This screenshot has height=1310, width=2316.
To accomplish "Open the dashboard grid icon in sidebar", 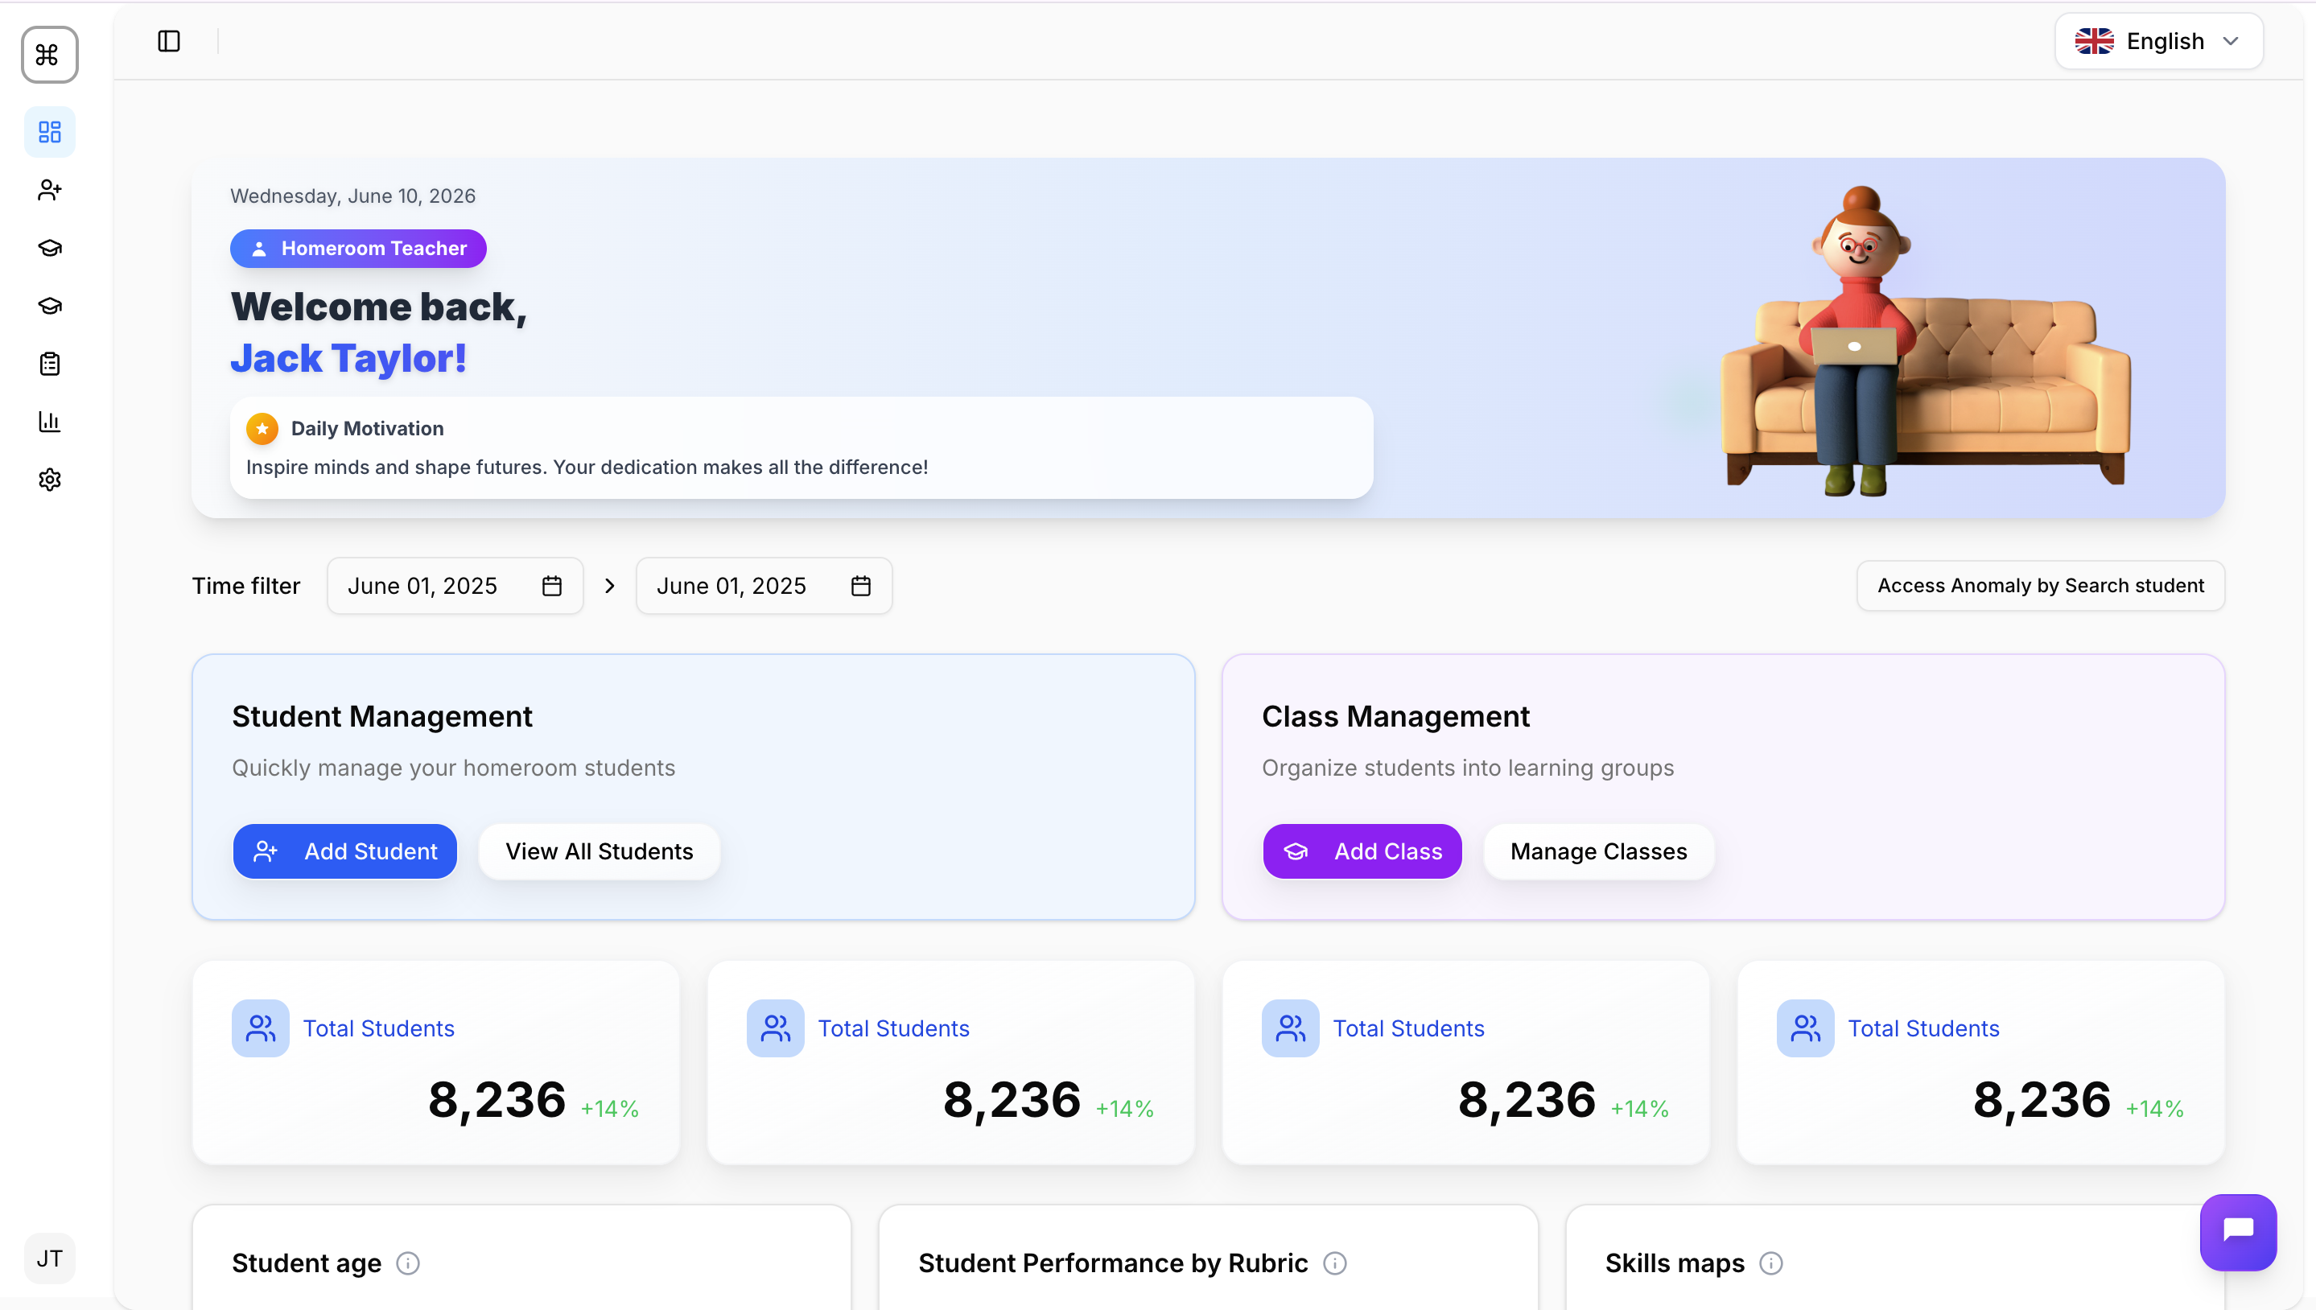I will pos(49,132).
